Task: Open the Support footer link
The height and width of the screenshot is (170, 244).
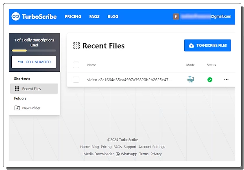Action: 130,147
